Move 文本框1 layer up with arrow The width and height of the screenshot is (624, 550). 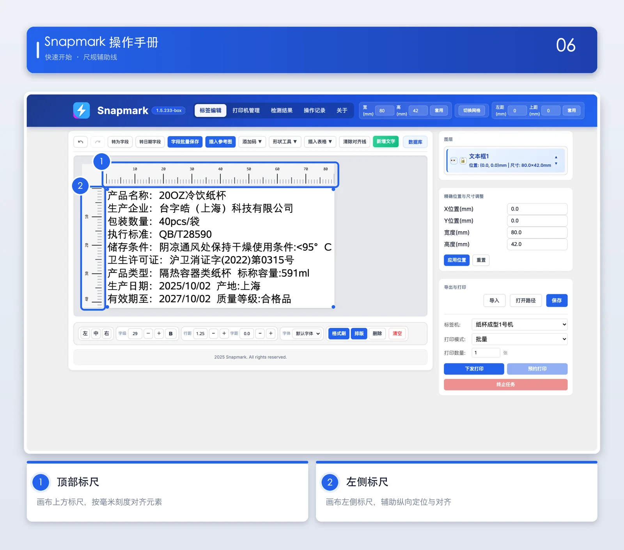(x=556, y=157)
